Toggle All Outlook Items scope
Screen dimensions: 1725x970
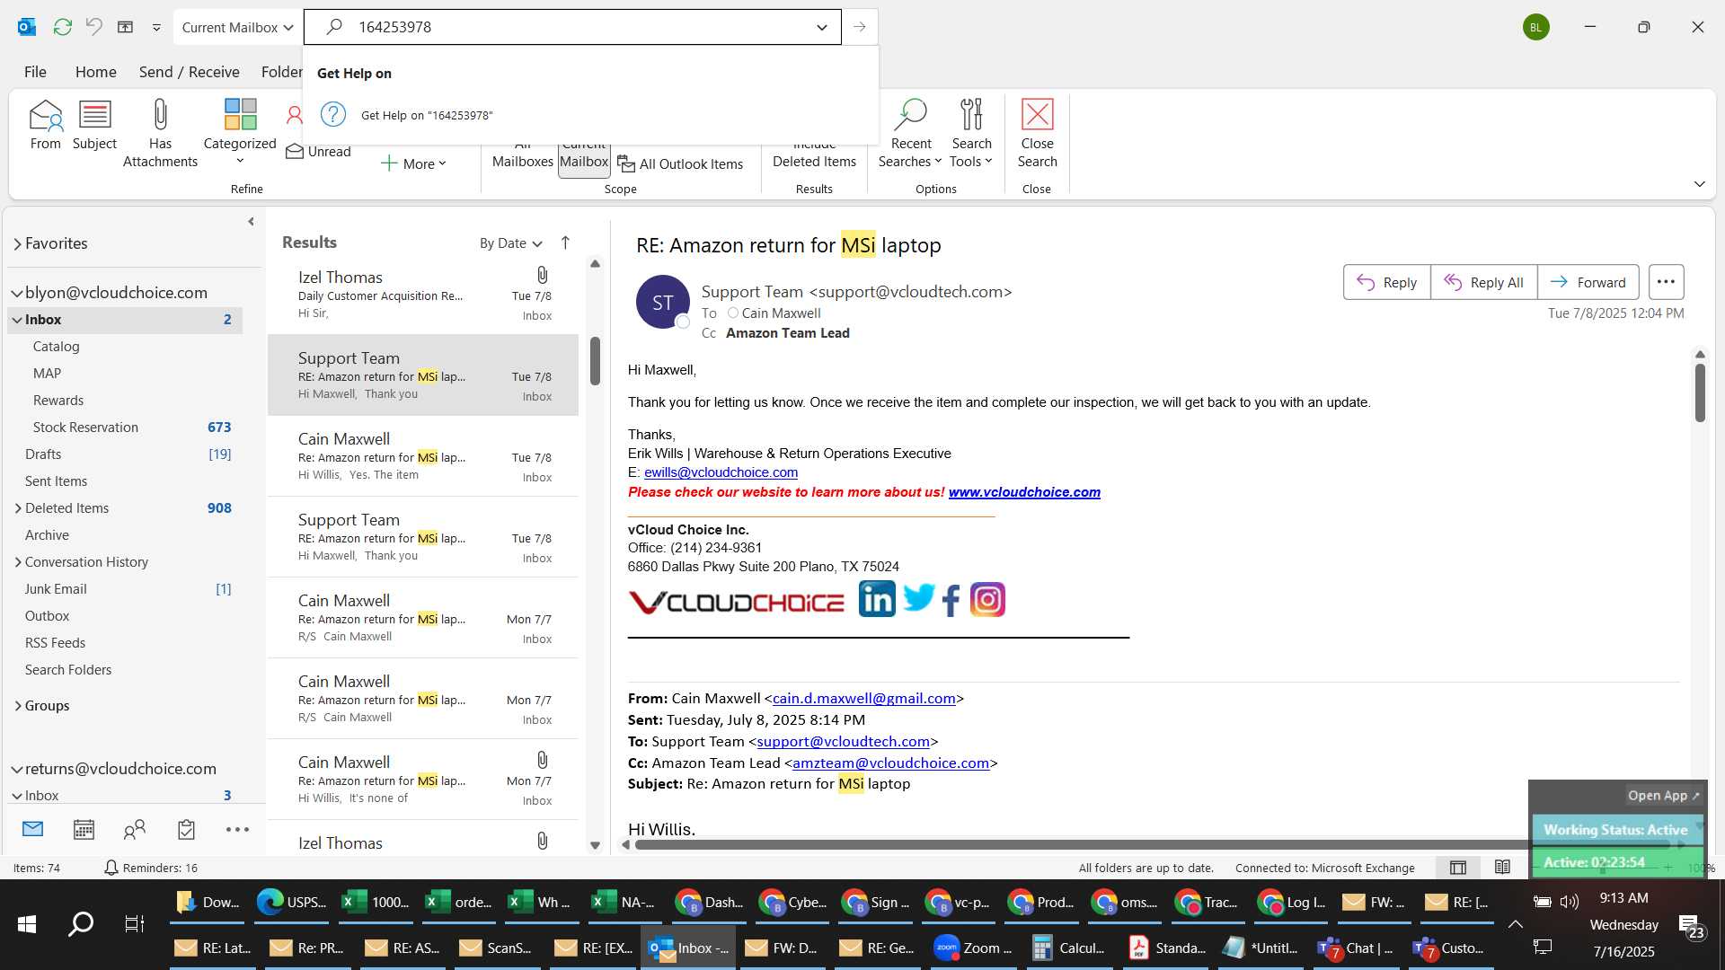click(680, 164)
